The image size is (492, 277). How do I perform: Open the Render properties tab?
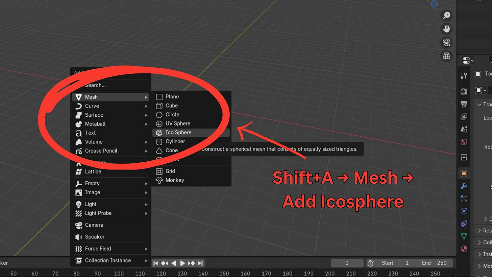pyautogui.click(x=464, y=91)
